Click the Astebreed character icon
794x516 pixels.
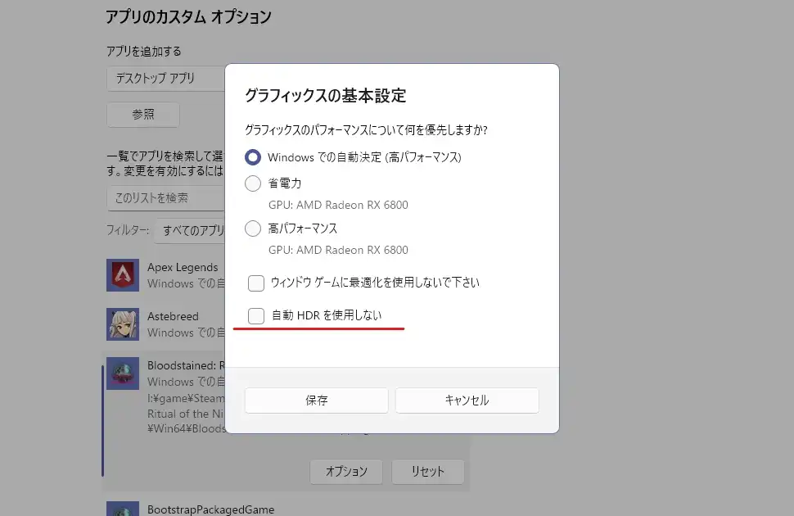coord(123,324)
